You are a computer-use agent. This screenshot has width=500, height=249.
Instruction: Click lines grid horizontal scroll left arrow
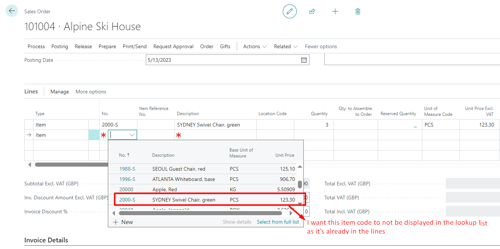pos(29,164)
